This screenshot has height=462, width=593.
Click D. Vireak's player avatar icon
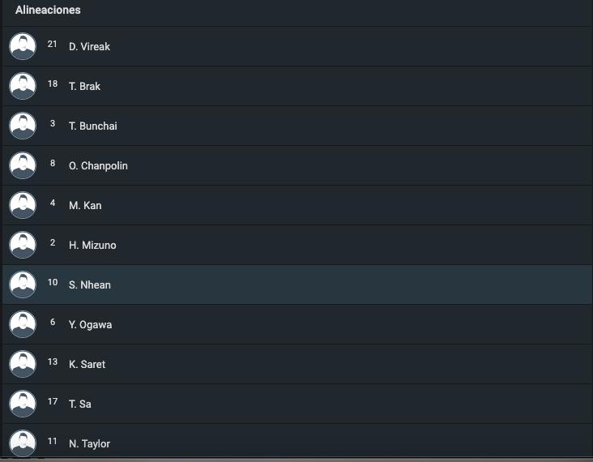pyautogui.click(x=23, y=46)
